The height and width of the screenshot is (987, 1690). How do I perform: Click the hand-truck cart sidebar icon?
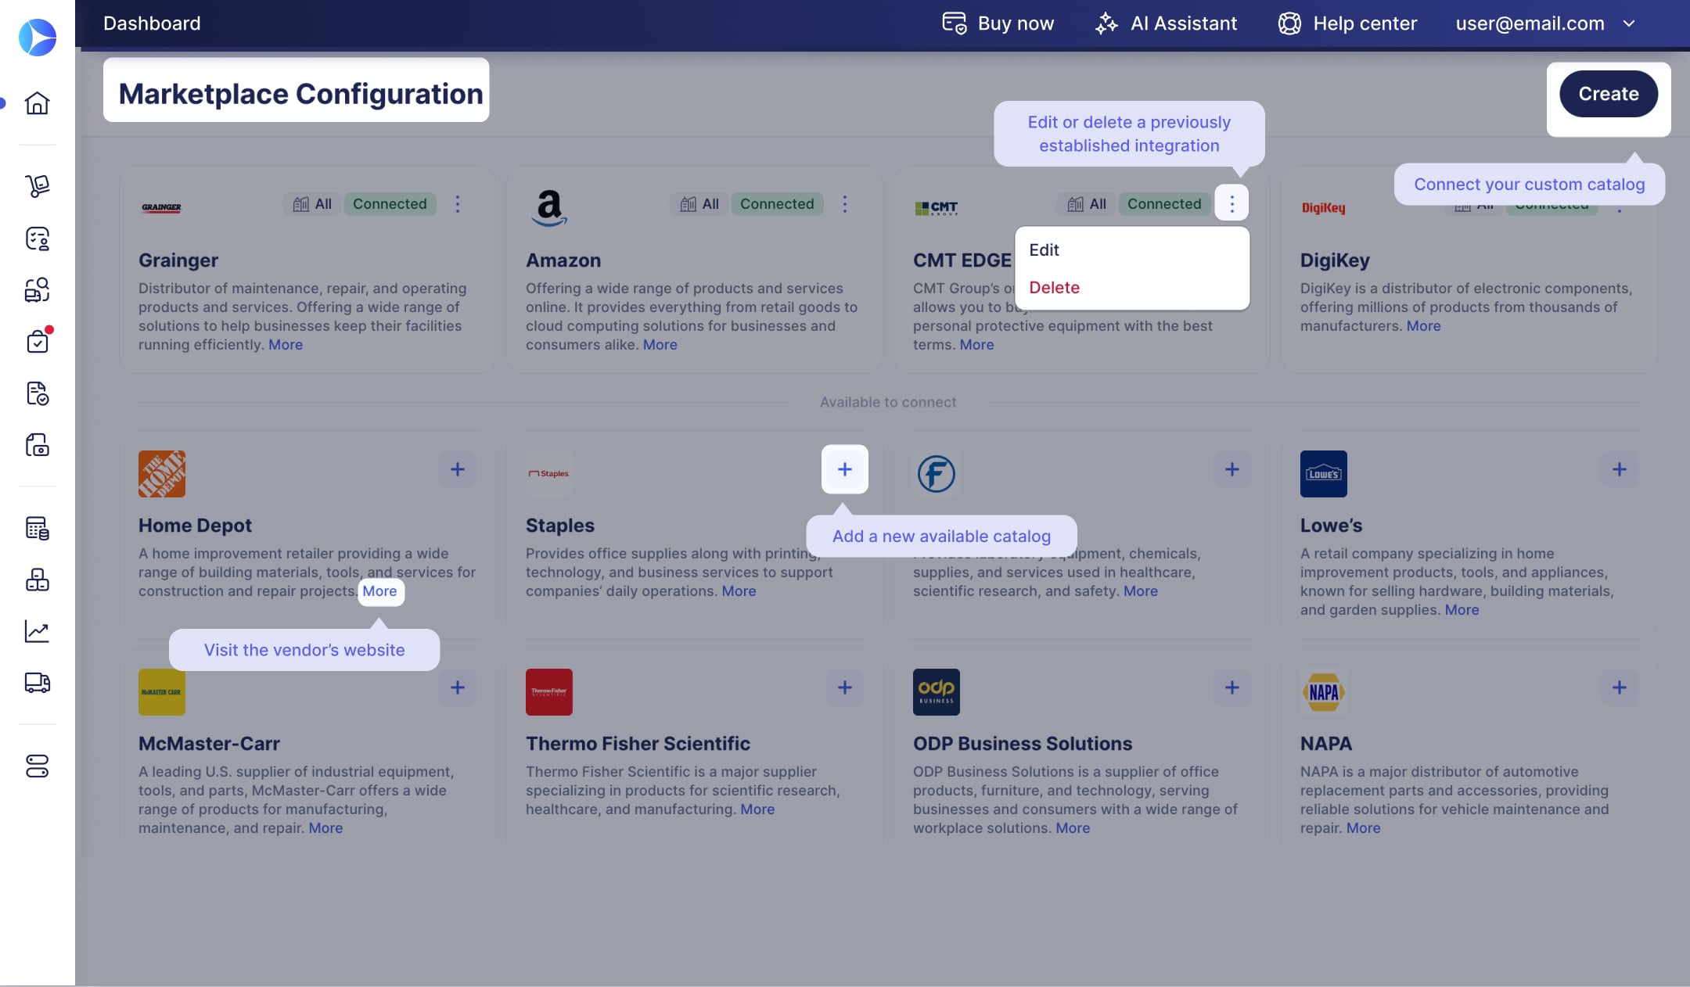tap(37, 185)
